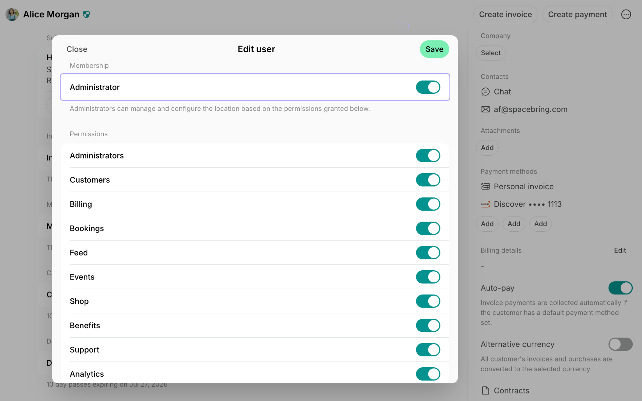Disable the Auto-pay switch
This screenshot has height=401, width=642.
click(x=620, y=288)
